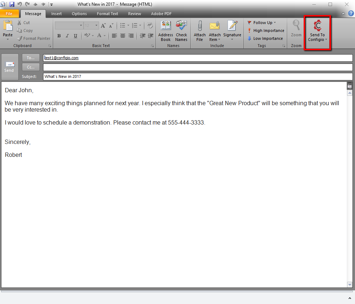This screenshot has height=304, width=355.
Task: Mark message as High Importance
Action: point(266,31)
